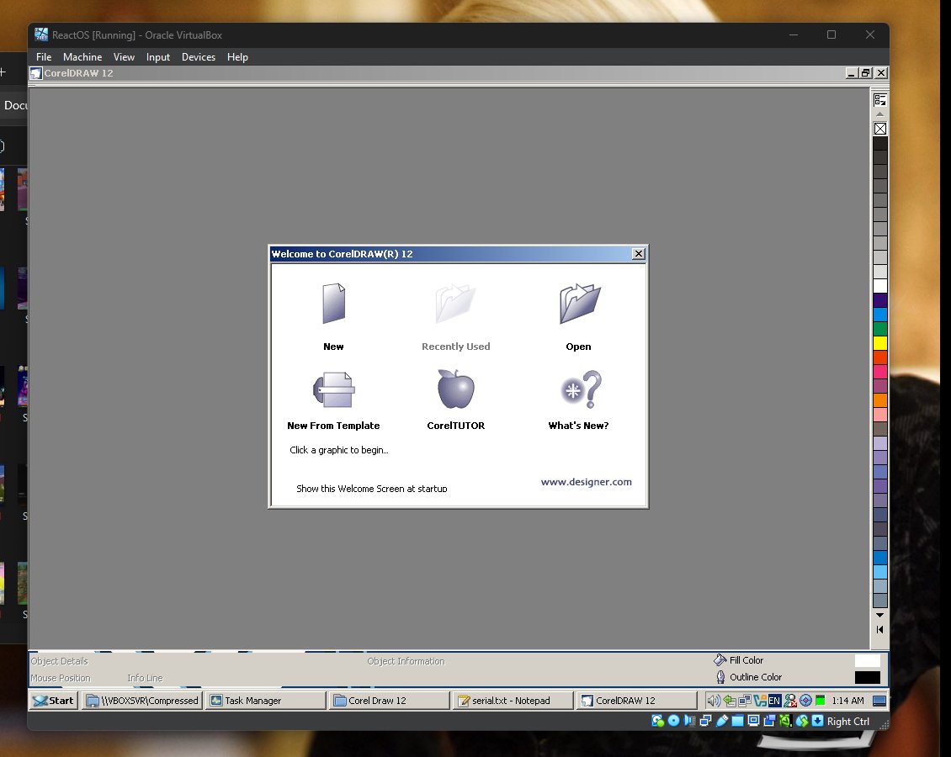
Task: Click the New From Template printer graphic
Action: (333, 389)
